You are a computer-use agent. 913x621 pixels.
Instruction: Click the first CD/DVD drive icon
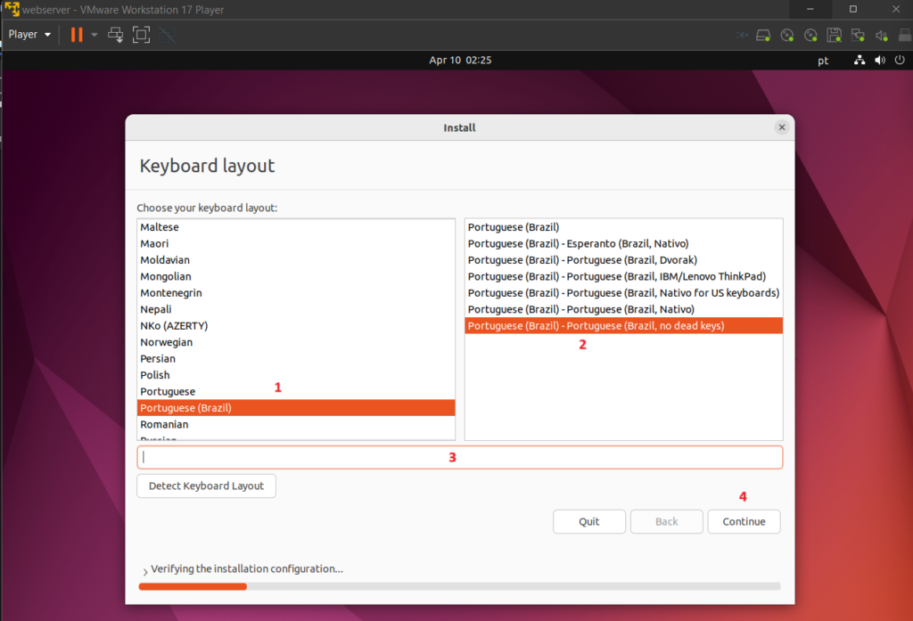pos(787,36)
